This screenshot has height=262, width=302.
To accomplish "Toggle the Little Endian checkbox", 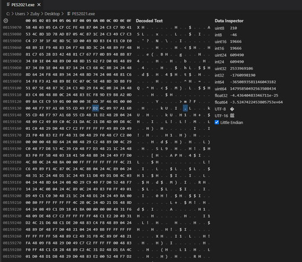I will pos(217,123).
